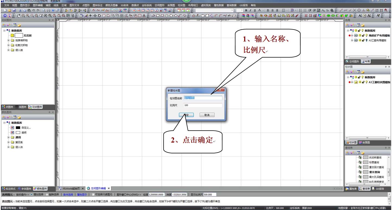Click the magnet snap icon
Image resolution: width=392 pixels, height=210 pixels.
pyautogui.click(x=386, y=10)
